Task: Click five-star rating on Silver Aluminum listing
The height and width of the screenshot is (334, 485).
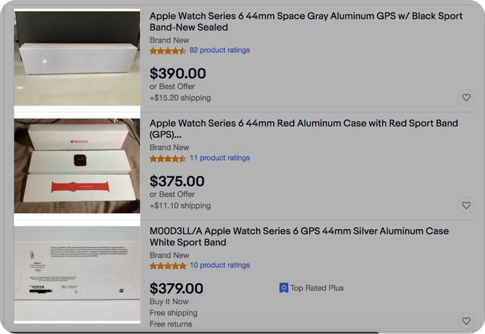Action: [168, 266]
